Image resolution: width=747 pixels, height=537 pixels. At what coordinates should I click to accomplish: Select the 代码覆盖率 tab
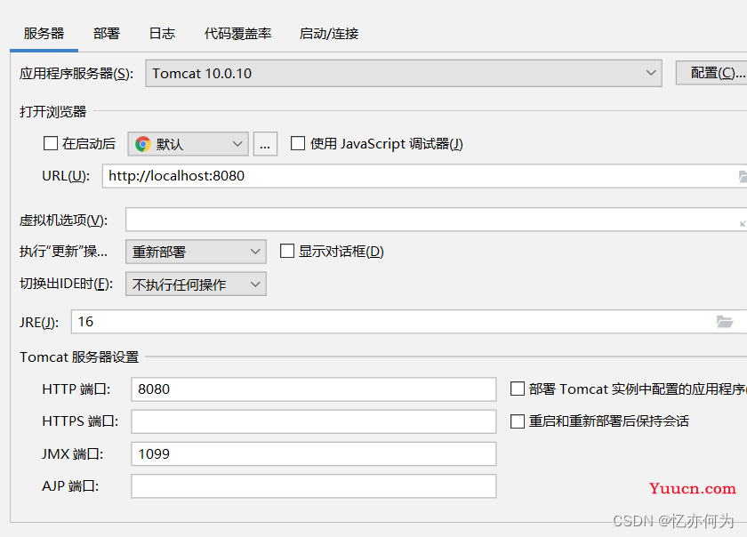(x=237, y=34)
